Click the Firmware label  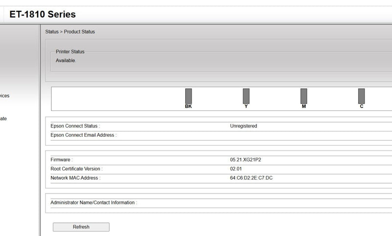click(62, 159)
